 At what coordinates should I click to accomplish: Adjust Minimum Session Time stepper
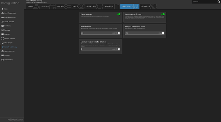pyautogui.click(x=119, y=49)
